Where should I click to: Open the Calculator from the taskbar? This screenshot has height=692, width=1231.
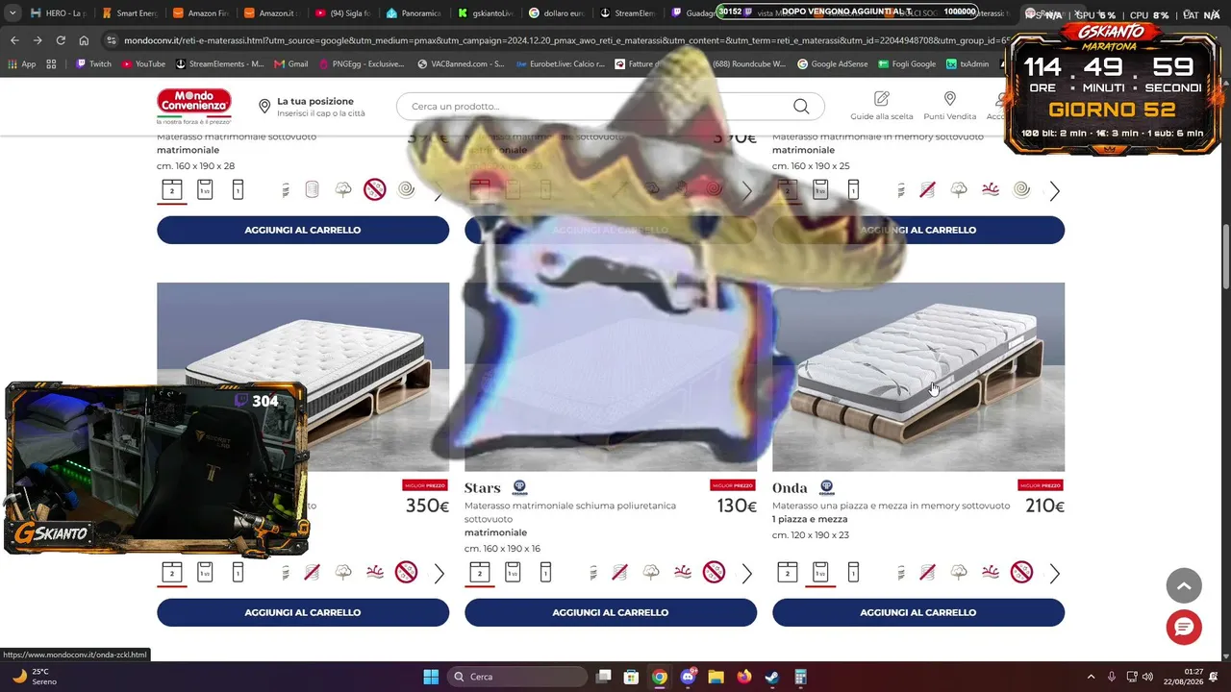[x=800, y=677]
